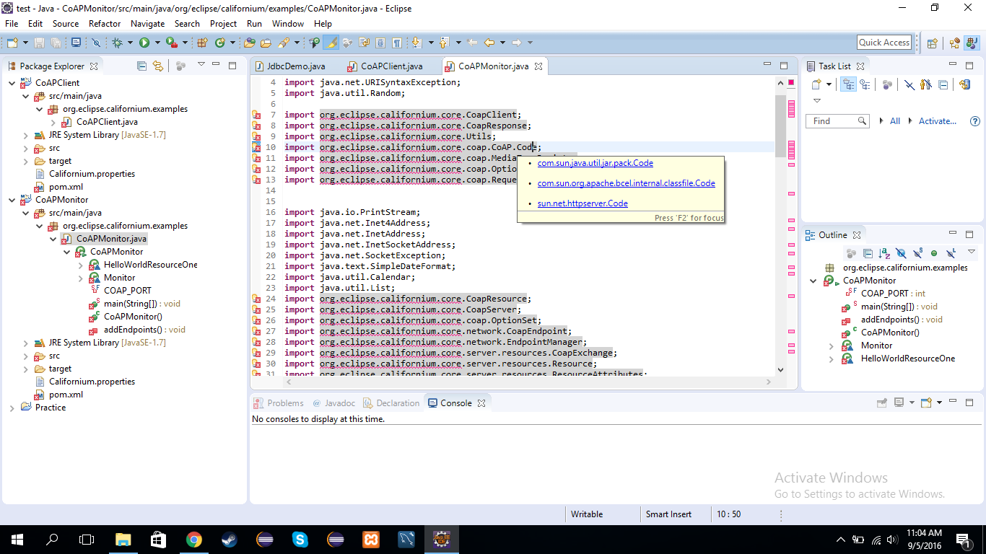Open the Source menu
Screen dimensions: 986x554
(x=66, y=24)
